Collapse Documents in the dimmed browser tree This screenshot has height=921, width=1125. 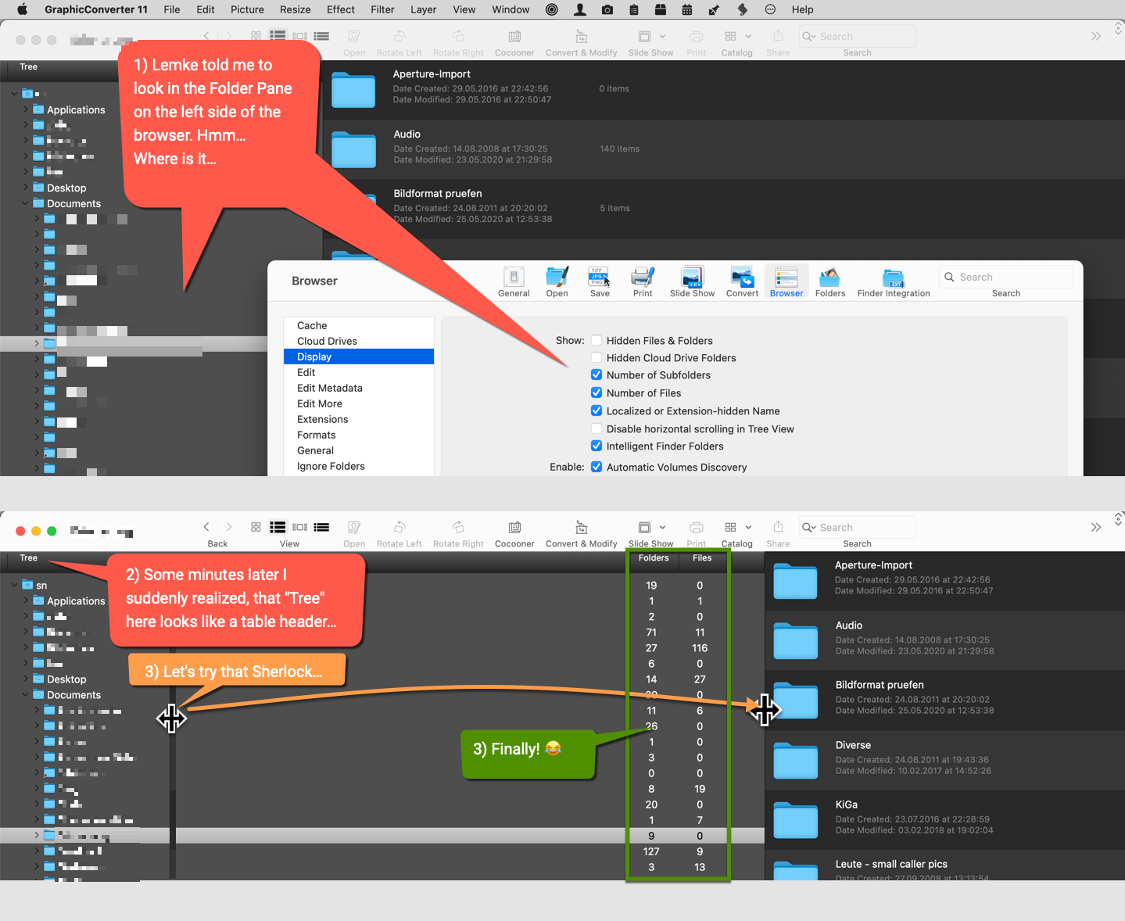(x=26, y=203)
